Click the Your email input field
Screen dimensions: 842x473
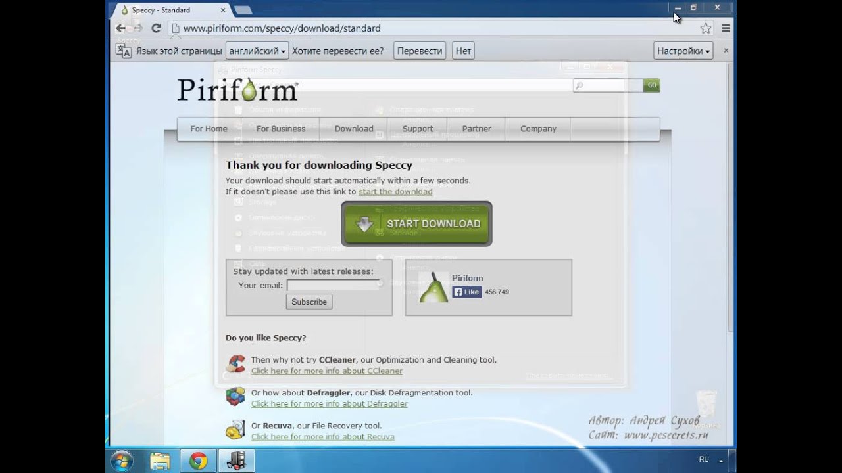pos(333,285)
